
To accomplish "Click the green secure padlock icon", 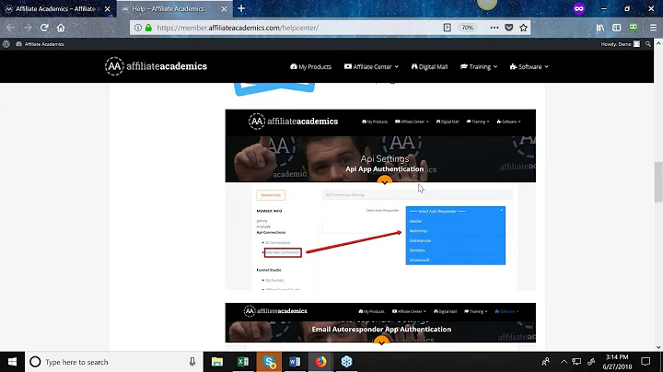I will tap(148, 28).
